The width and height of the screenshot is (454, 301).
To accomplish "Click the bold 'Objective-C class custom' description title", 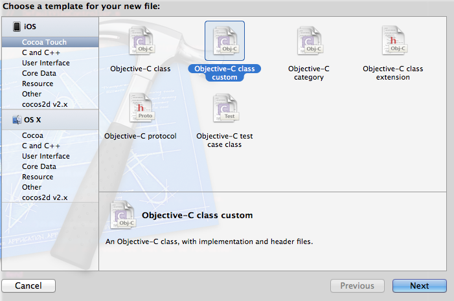I will 197,216.
